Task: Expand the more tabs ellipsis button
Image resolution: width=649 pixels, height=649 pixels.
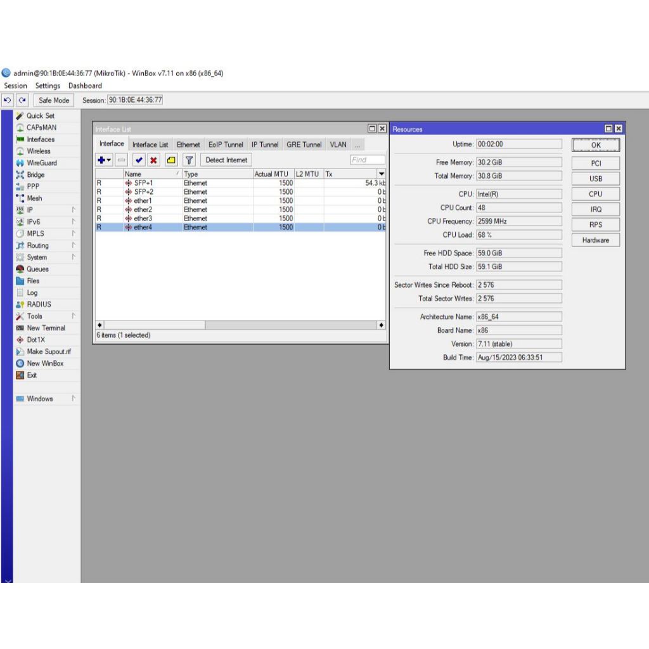Action: tap(357, 145)
